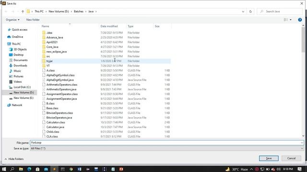
Task: Click the Up one level arrow
Action: click(23, 11)
